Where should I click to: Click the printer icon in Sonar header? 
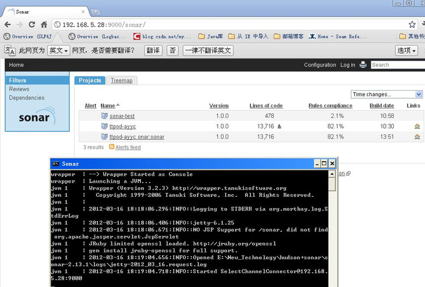363,65
